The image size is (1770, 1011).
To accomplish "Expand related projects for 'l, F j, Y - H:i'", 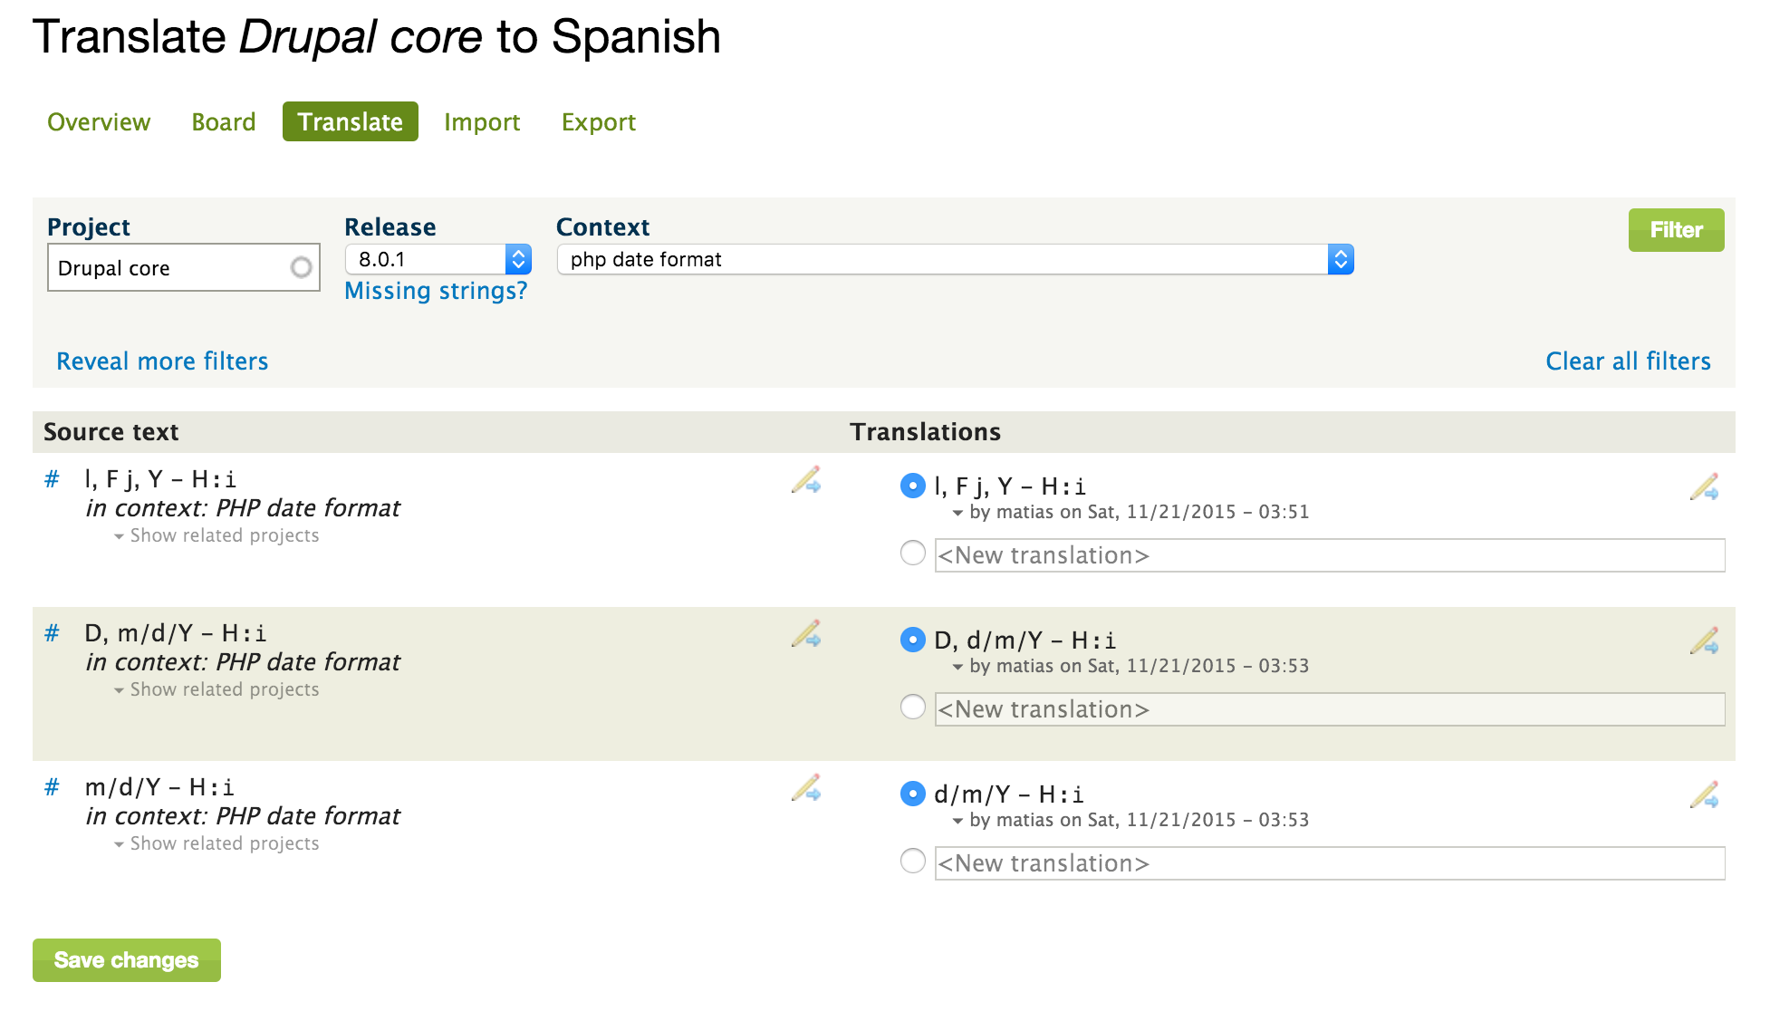I will [216, 536].
